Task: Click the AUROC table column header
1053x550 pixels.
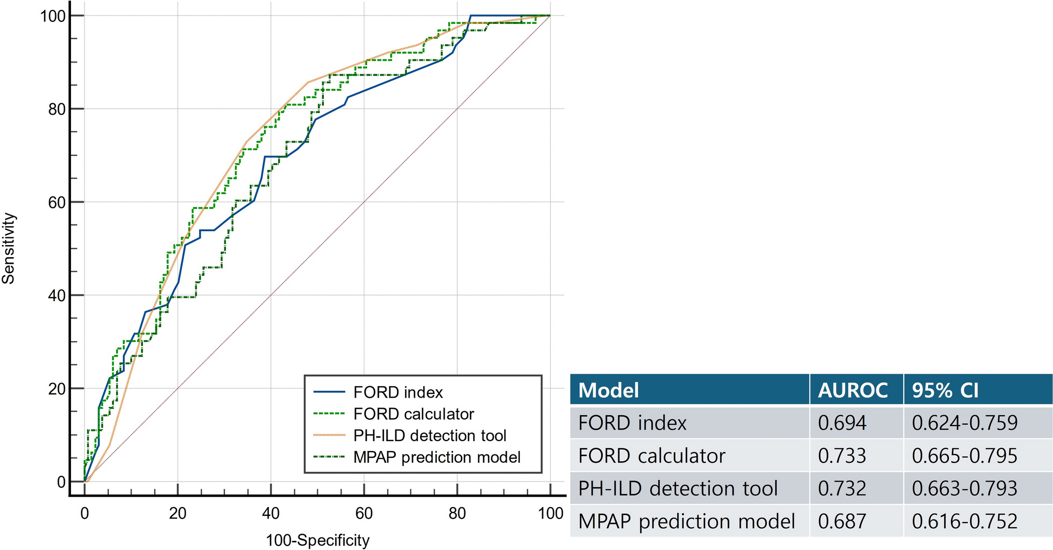Action: pos(852,390)
